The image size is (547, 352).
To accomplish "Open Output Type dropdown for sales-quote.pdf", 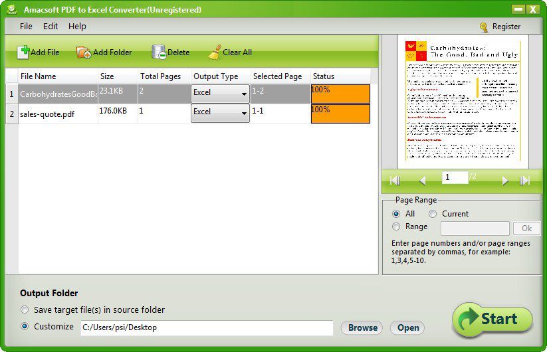I will click(220, 113).
